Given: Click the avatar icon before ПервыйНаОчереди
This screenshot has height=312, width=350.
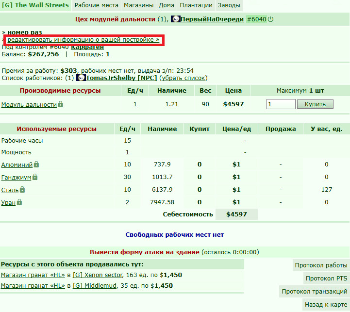Looking at the screenshot, I should pyautogui.click(x=175, y=19).
